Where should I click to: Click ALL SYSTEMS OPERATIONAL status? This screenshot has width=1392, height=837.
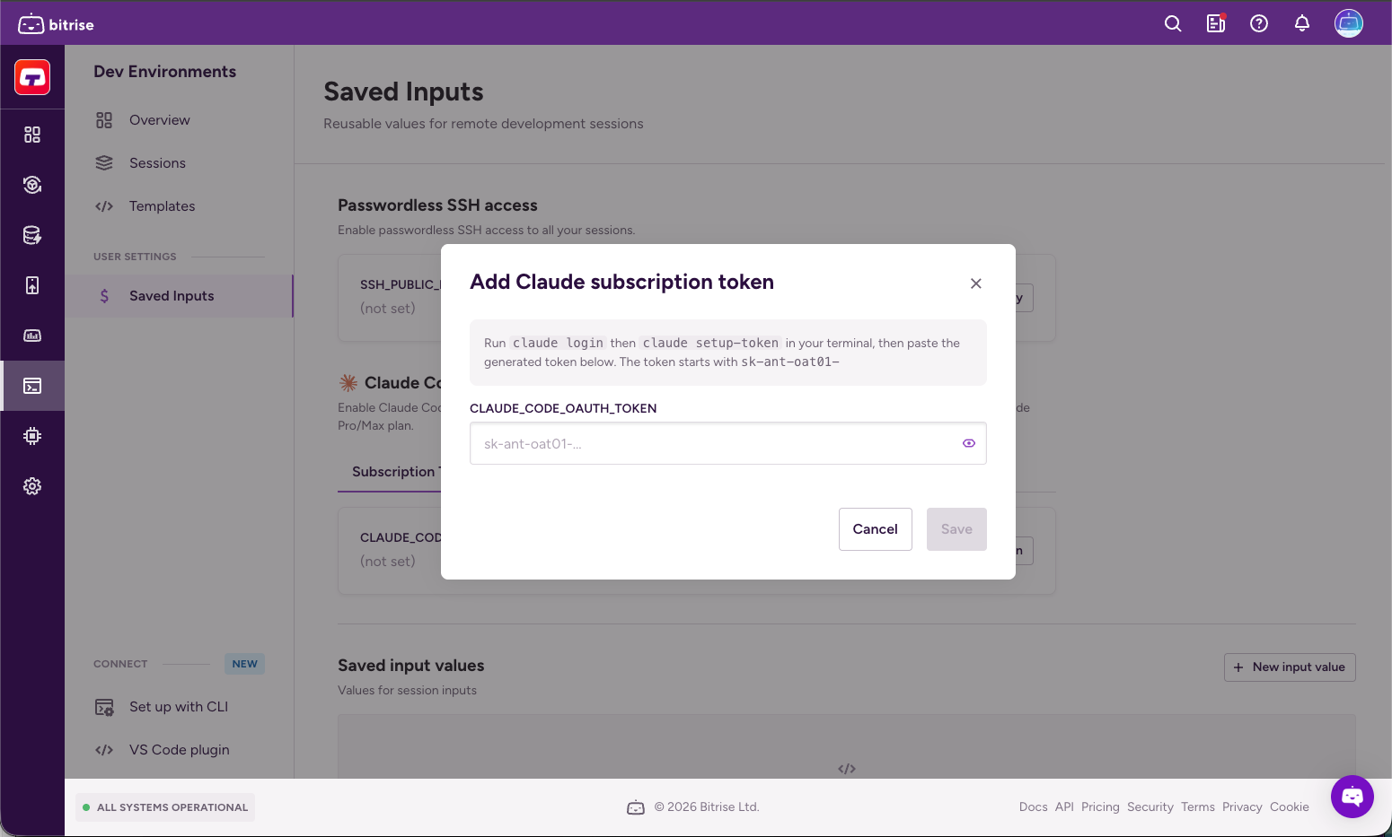(x=165, y=807)
